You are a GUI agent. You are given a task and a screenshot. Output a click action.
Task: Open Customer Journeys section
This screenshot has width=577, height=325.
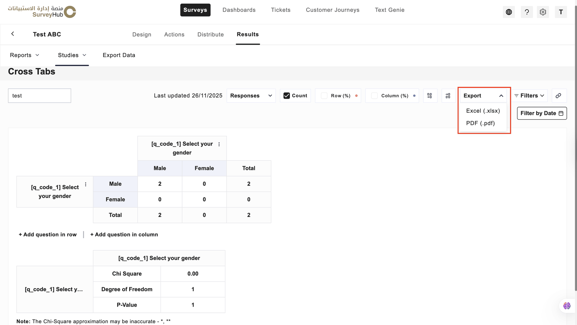pyautogui.click(x=332, y=10)
